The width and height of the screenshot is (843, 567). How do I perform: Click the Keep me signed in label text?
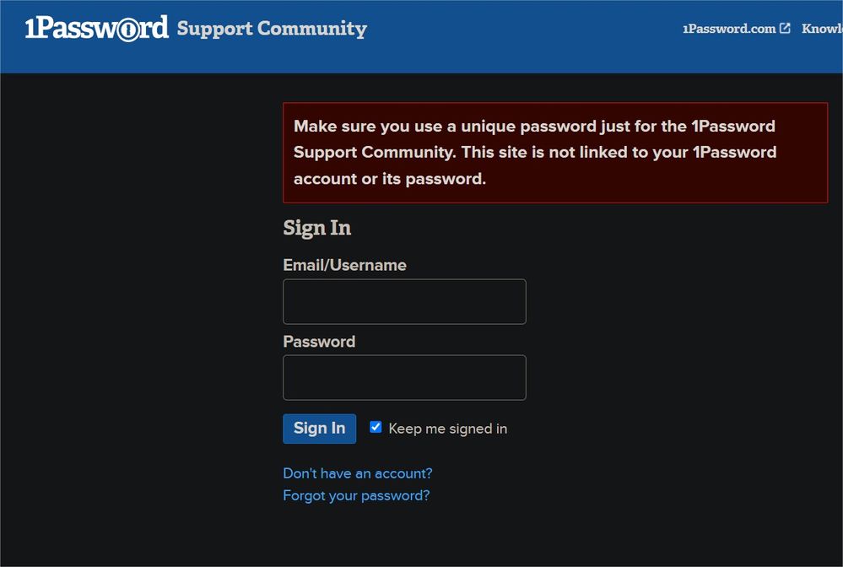coord(448,429)
